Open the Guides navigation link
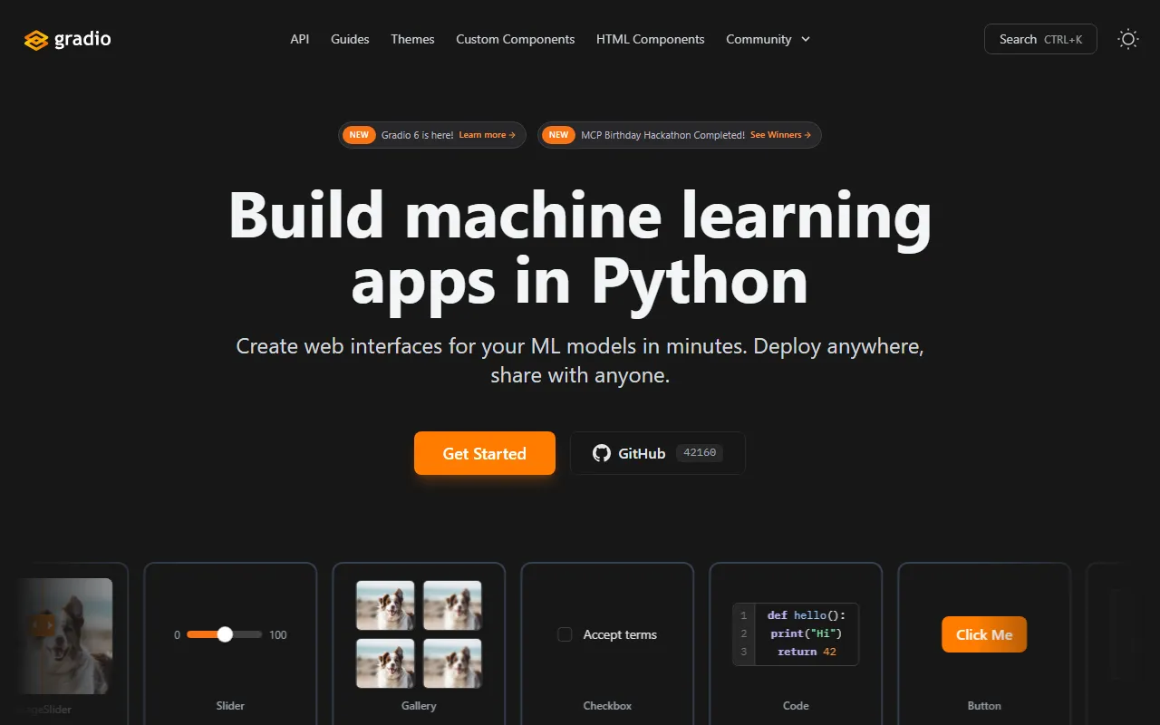Screen dimensions: 1160x725 tap(350, 39)
